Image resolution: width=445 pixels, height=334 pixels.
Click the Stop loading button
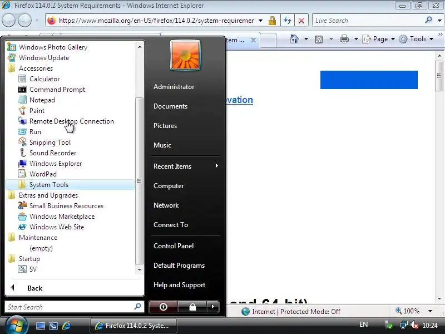click(301, 21)
